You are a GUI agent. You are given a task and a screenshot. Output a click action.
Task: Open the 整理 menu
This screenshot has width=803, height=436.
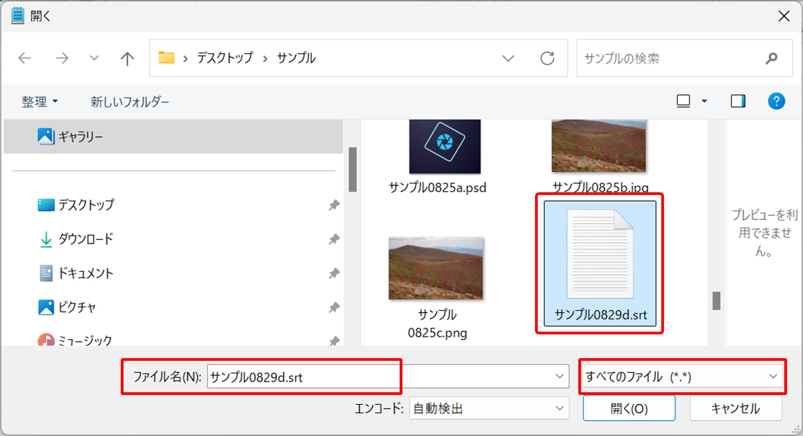tap(40, 101)
